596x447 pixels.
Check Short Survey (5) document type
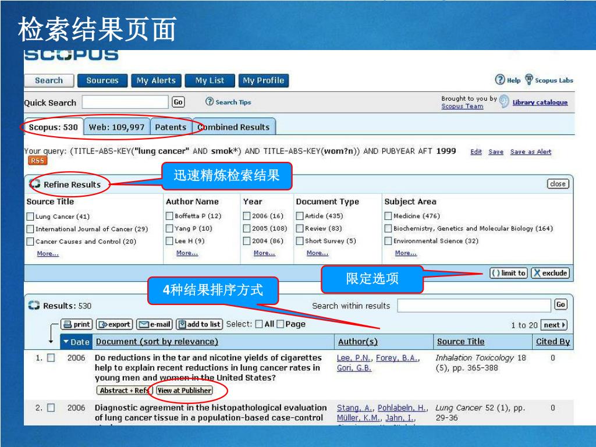300,241
